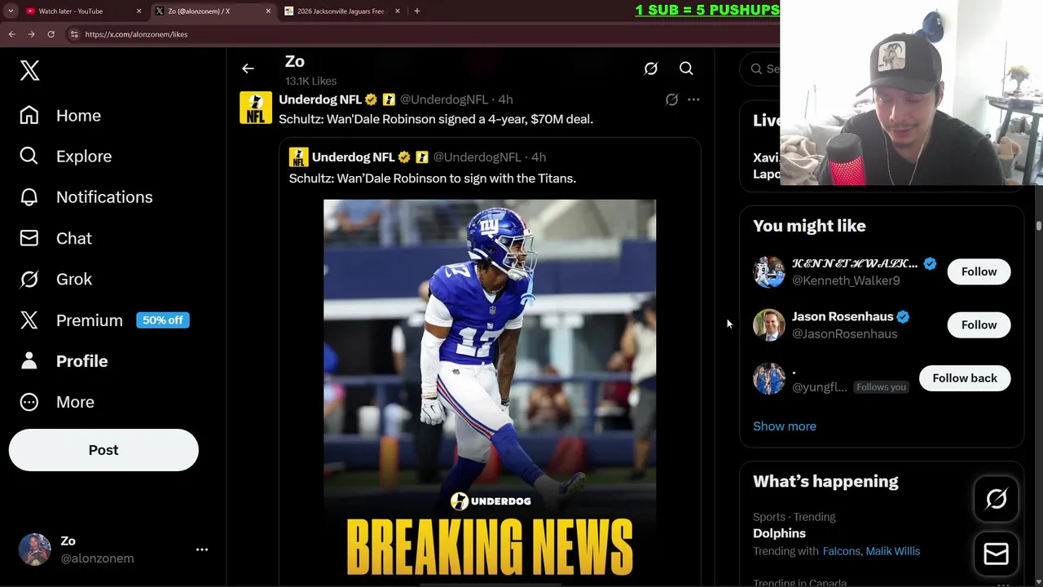Reload the page
The height and width of the screenshot is (587, 1043).
click(51, 34)
